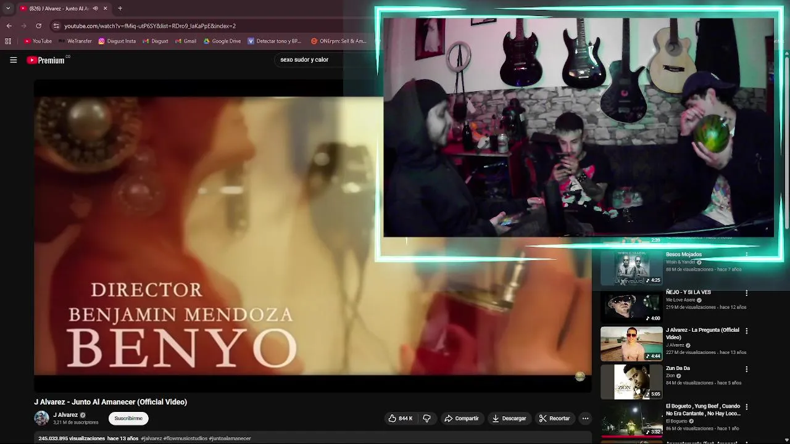790x444 pixels.
Task: Go back in browser history
Action: (9, 26)
